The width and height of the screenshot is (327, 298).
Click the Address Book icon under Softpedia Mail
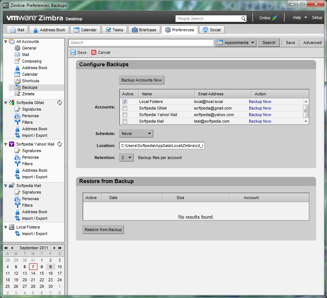point(17,212)
